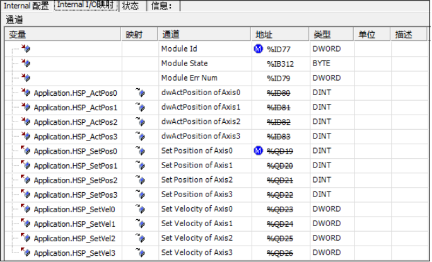This screenshot has height=262, width=432.
Task: Click mapping icon in Set Velocity of Axis2 row
Action: tap(140, 238)
